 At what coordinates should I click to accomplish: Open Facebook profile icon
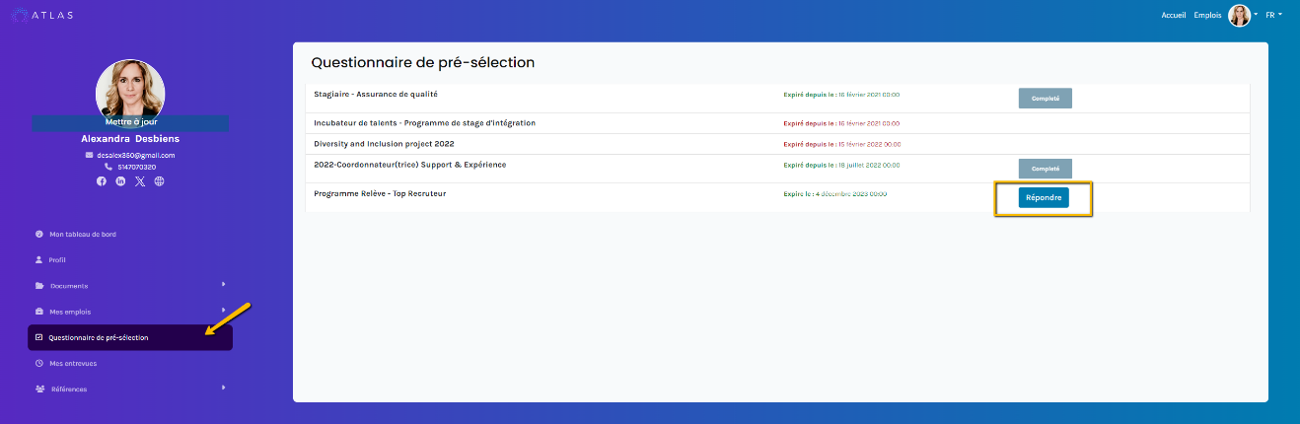[102, 181]
